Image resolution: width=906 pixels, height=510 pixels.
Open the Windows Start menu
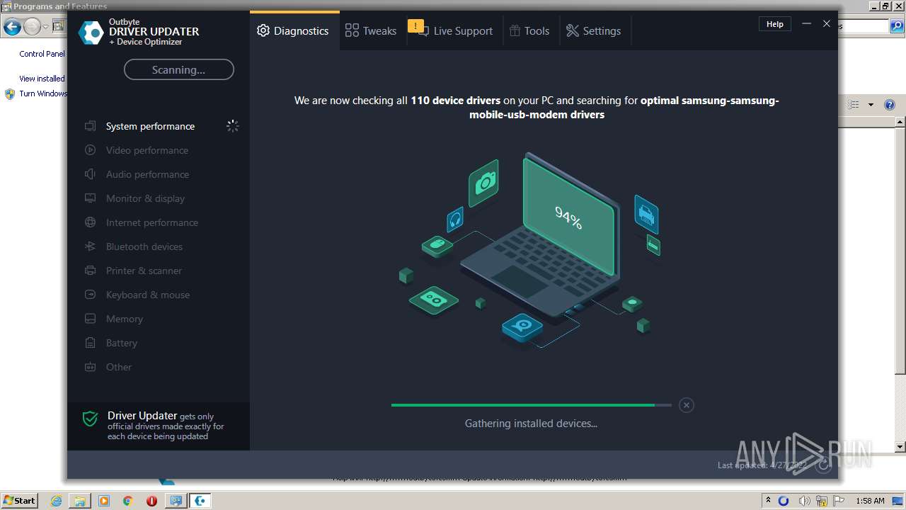pos(19,500)
